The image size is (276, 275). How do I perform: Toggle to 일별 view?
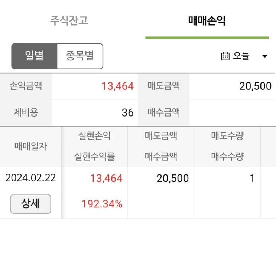point(34,56)
